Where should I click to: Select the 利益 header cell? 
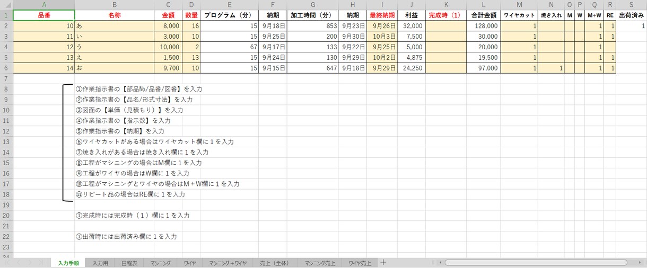tap(411, 15)
